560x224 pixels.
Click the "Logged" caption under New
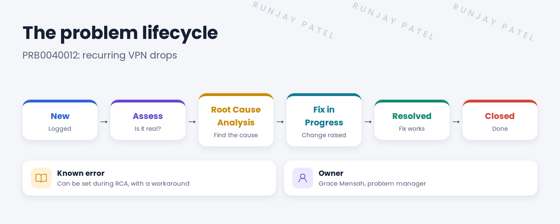click(60, 129)
